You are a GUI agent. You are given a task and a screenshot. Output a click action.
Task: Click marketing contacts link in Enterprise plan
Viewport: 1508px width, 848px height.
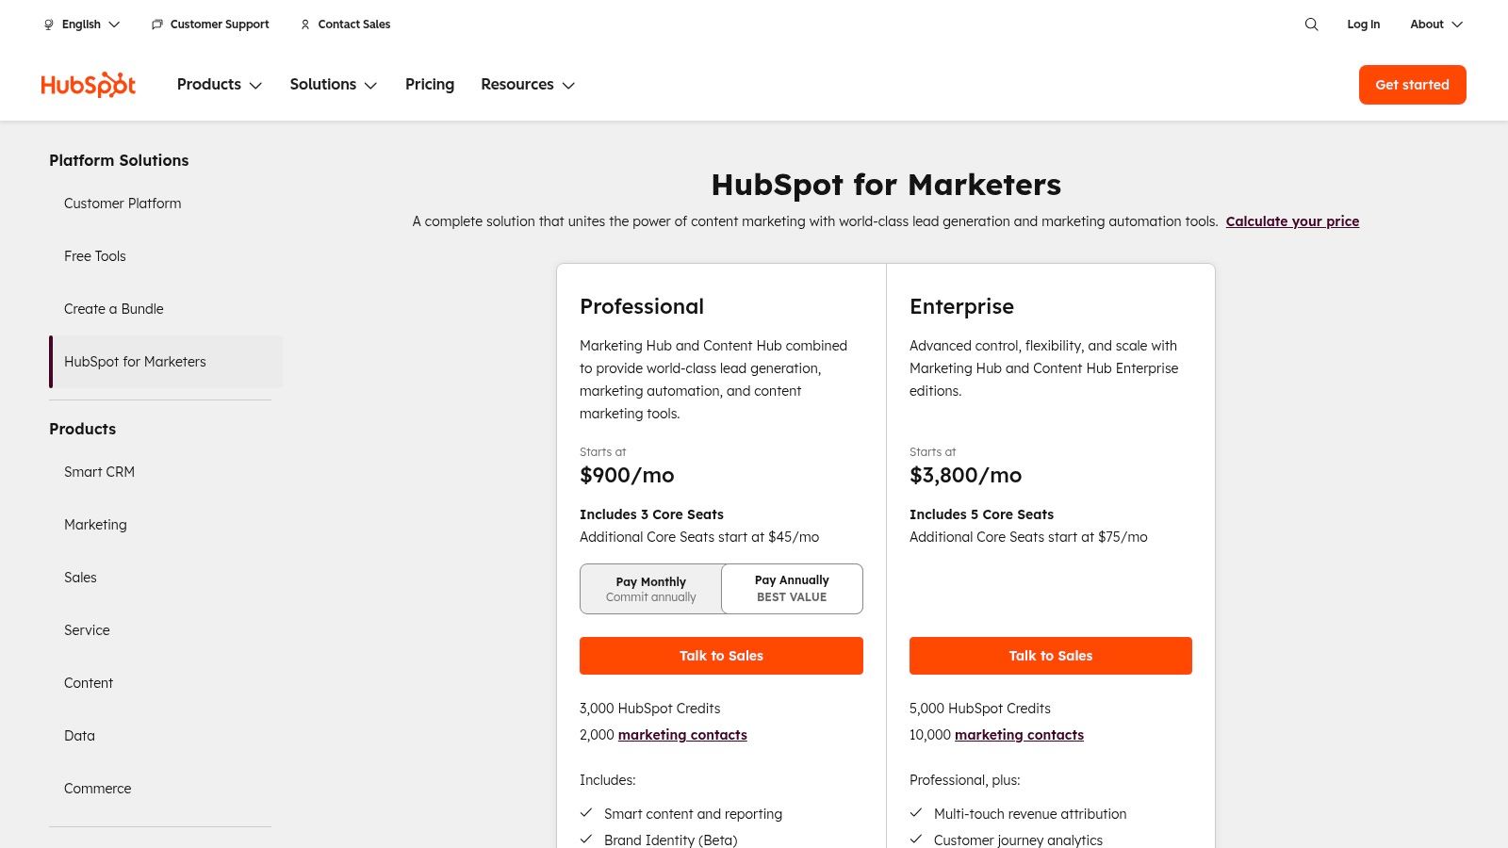coord(1019,735)
